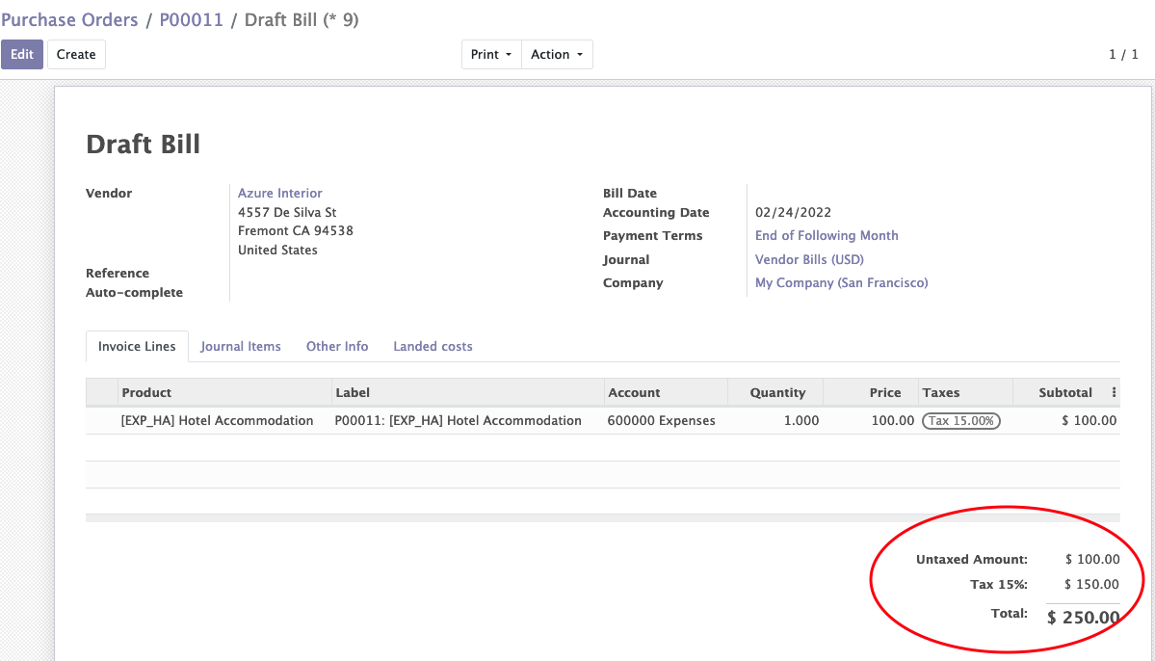Image resolution: width=1155 pixels, height=661 pixels.
Task: Open My Company (San Francisco) record
Action: tap(840, 282)
